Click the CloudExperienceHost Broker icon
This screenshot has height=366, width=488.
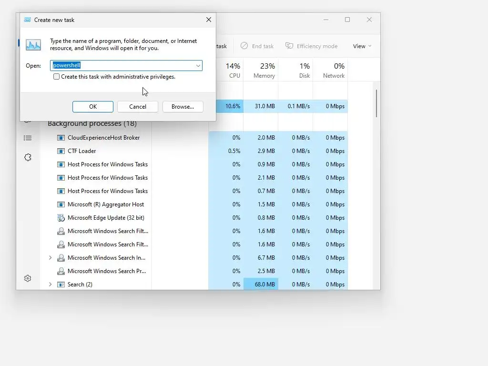click(61, 138)
